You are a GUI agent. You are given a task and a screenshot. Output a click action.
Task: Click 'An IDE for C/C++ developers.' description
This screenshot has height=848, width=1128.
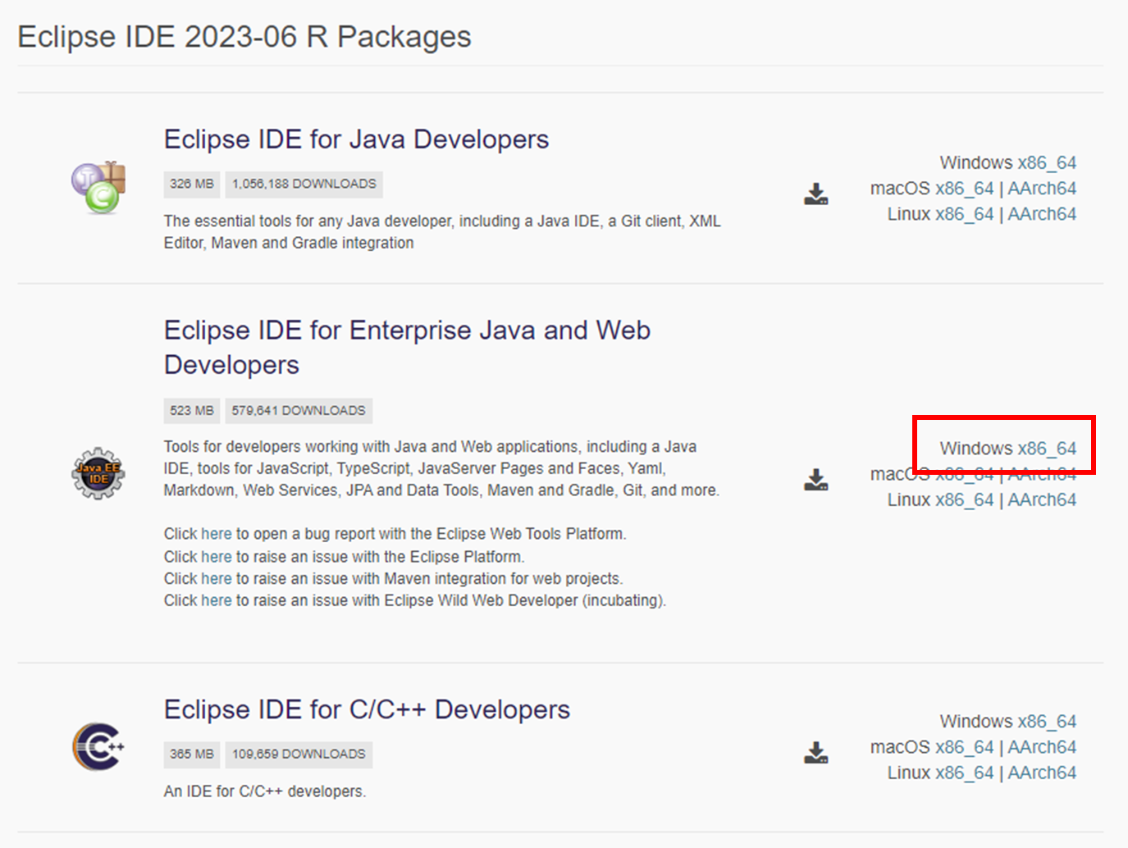[265, 791]
